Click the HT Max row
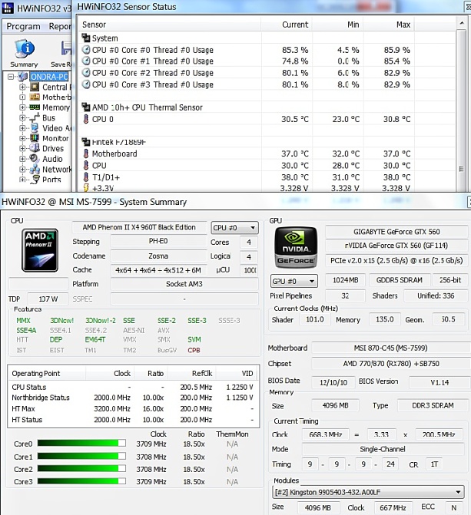This screenshot has height=515, width=471. pos(133,408)
